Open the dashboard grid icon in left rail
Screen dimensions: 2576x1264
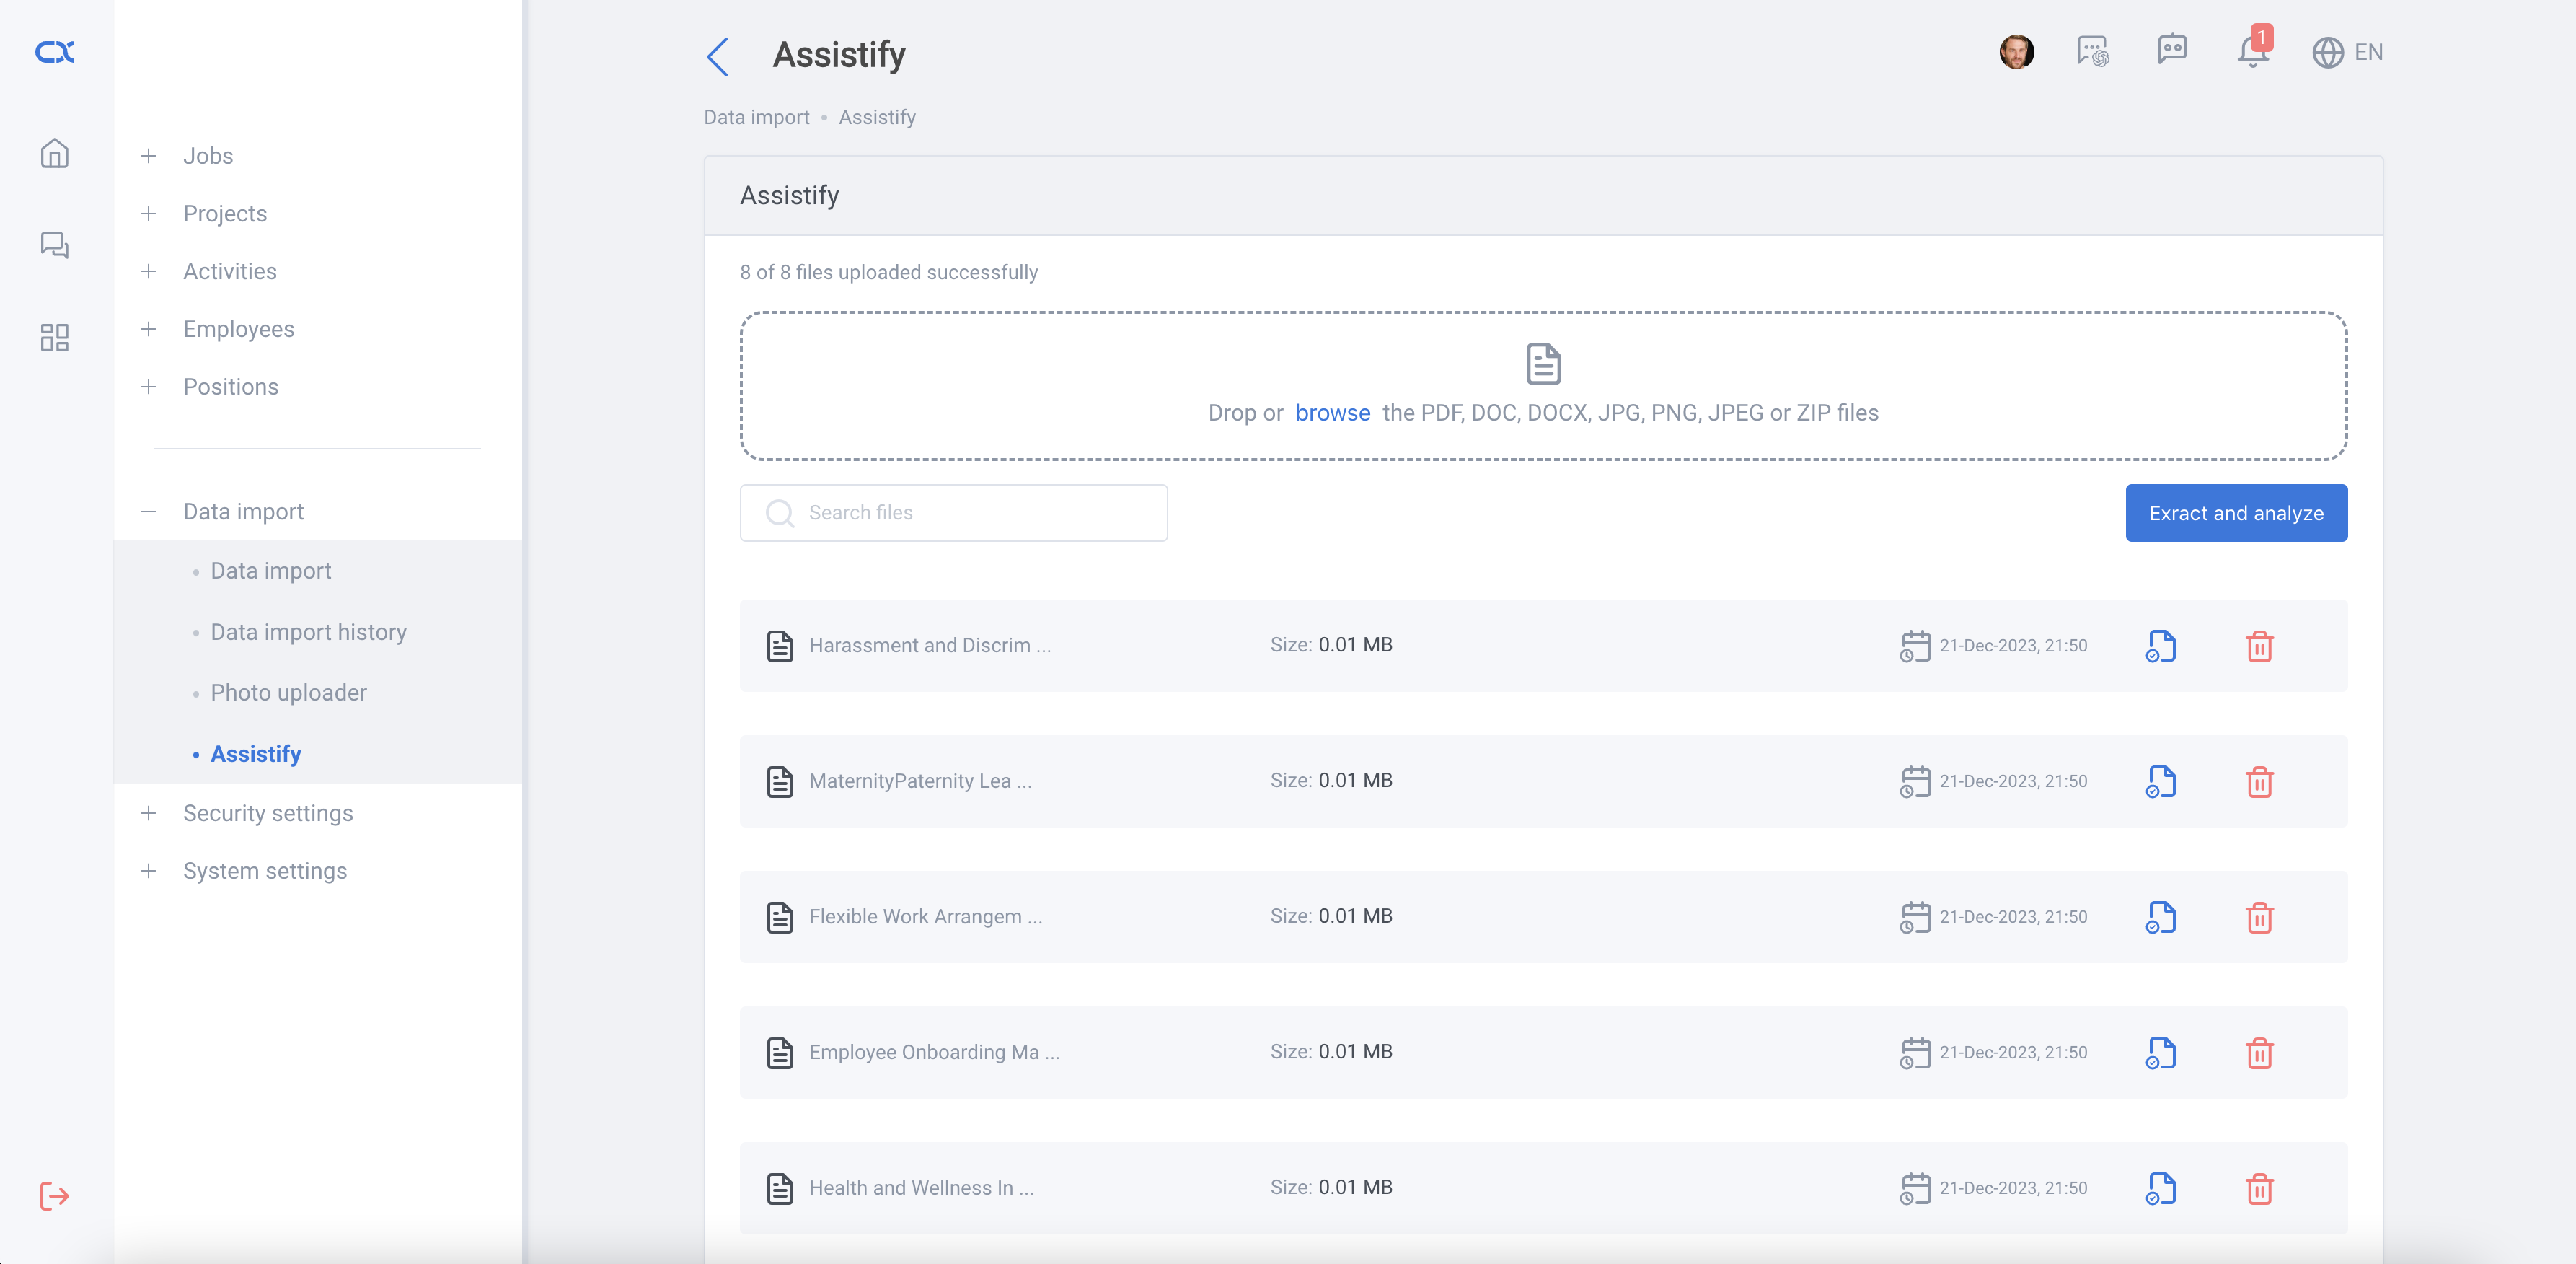click(55, 337)
